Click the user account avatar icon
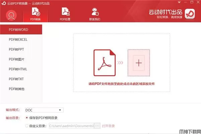Viewport: 201px width, 134px height. (11, 15)
